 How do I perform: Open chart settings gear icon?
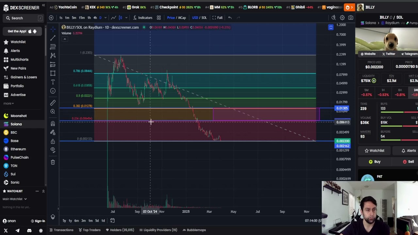tap(342, 18)
